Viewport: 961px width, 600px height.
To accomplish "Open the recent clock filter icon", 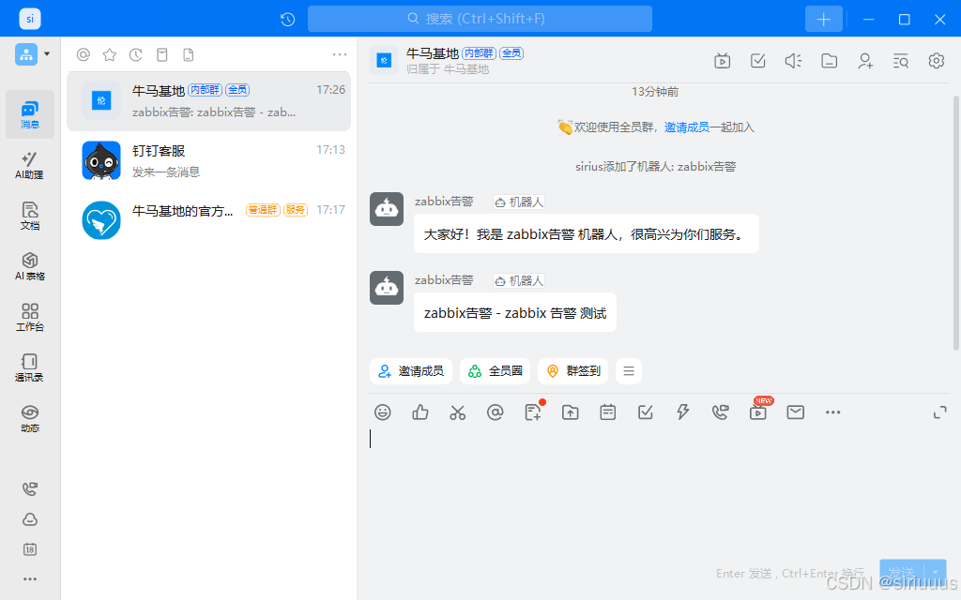I will [136, 55].
